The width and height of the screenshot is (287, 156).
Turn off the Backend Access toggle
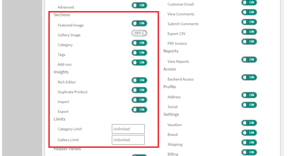(249, 77)
